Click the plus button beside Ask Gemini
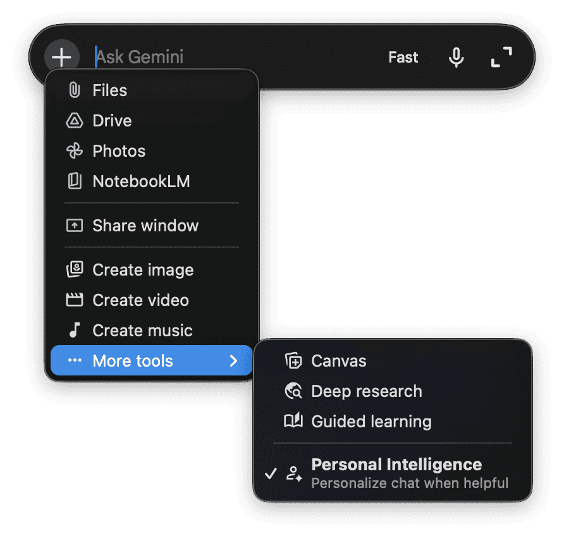564x536 pixels. (x=61, y=58)
